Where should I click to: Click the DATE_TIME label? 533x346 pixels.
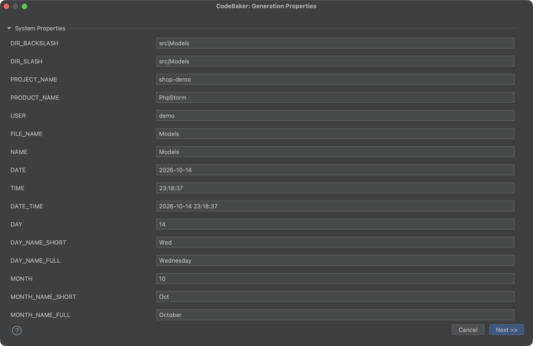(x=27, y=206)
